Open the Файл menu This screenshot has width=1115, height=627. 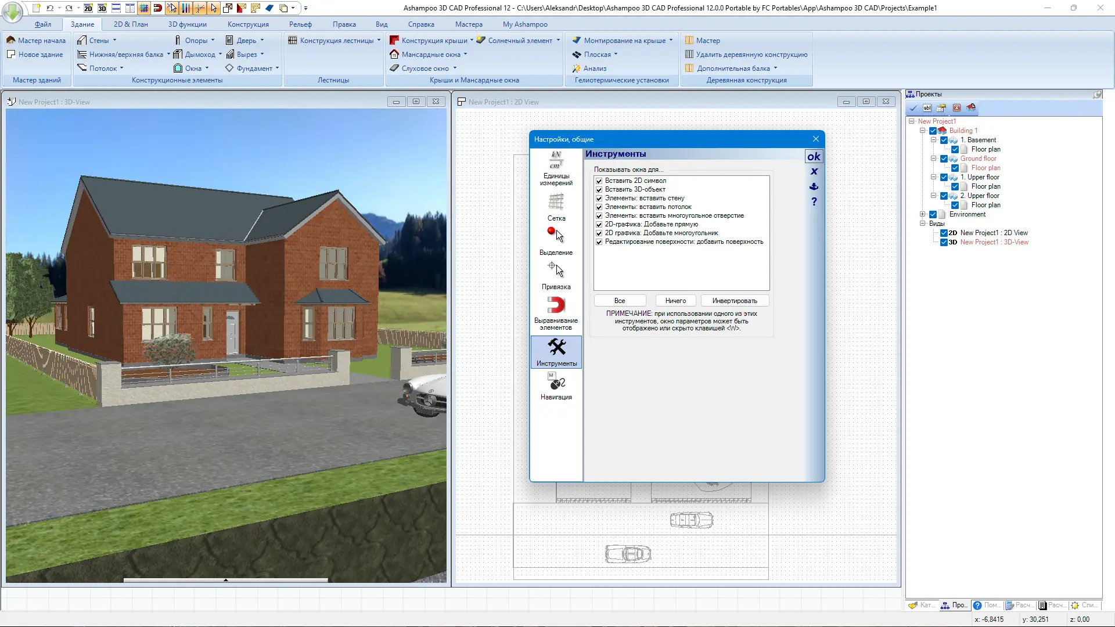click(43, 24)
